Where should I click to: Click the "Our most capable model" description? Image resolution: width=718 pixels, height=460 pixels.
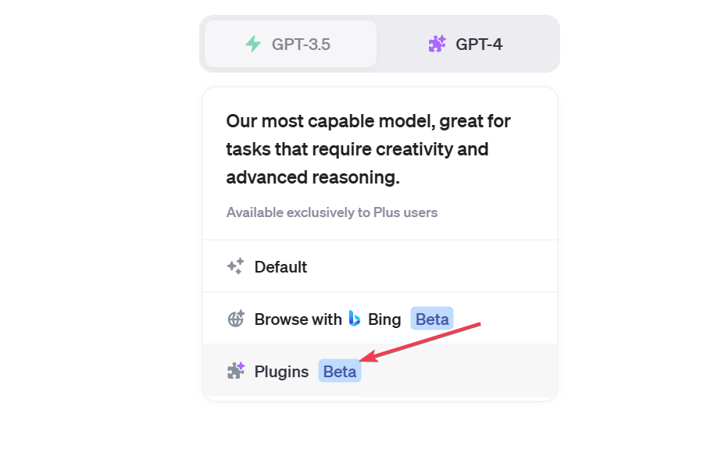[x=368, y=149]
